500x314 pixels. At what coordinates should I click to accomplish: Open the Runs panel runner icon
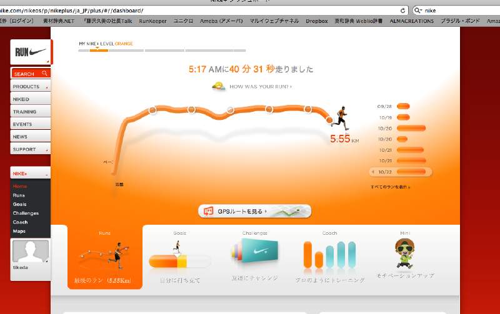click(105, 253)
